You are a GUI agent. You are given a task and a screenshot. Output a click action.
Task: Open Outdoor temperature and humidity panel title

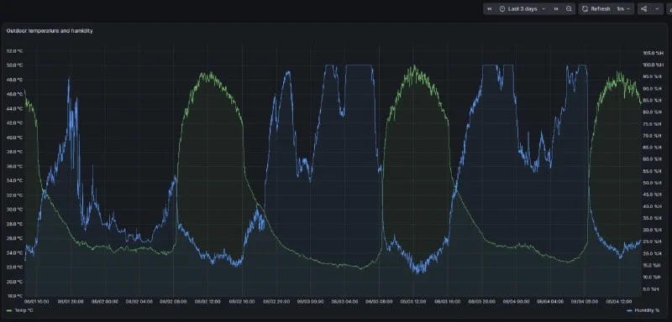(50, 31)
